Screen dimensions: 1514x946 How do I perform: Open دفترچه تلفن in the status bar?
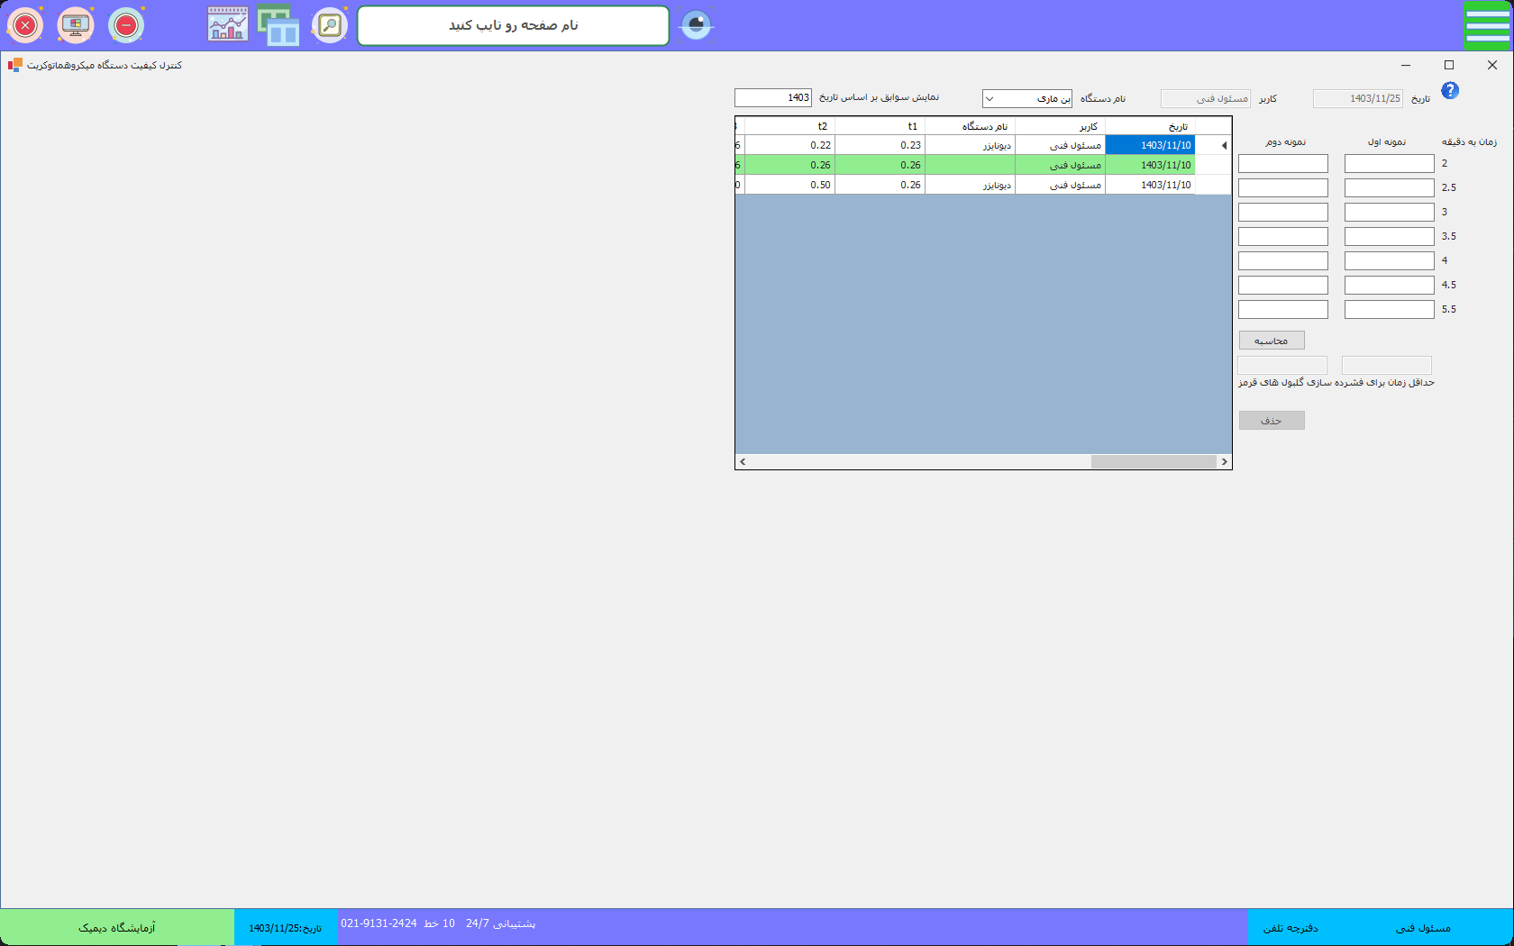click(x=1291, y=928)
